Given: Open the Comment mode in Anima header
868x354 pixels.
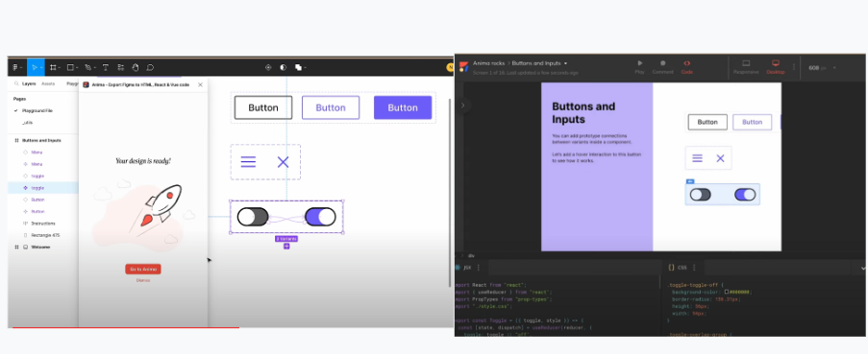Looking at the screenshot, I should point(662,67).
